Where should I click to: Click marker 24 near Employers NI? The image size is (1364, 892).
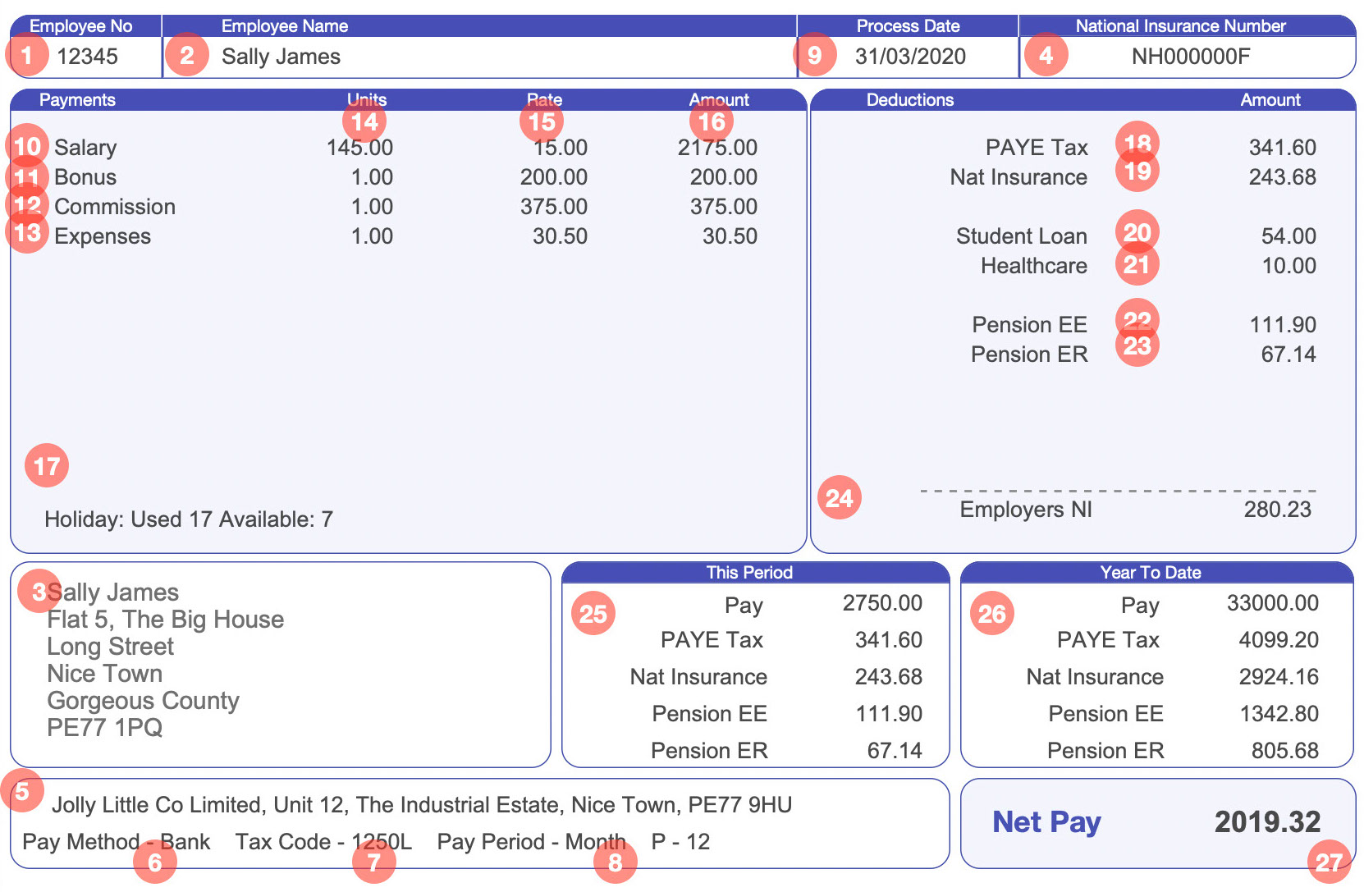(839, 498)
